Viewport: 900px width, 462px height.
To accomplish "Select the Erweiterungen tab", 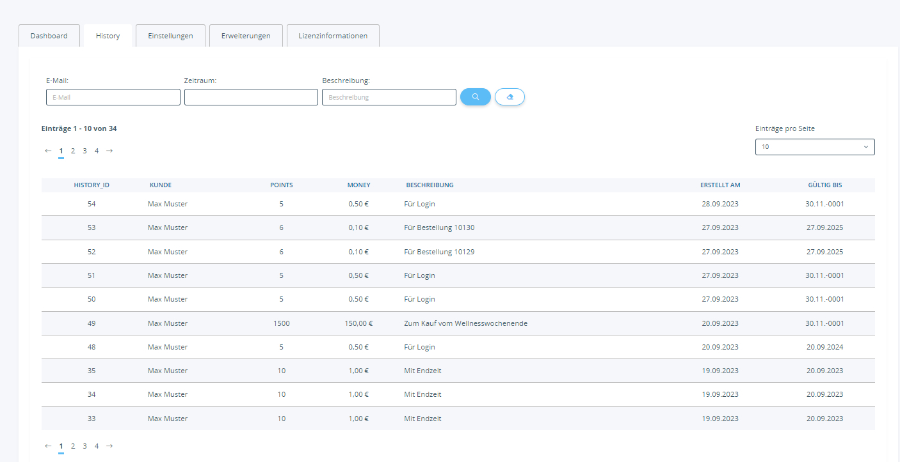I will [x=246, y=36].
